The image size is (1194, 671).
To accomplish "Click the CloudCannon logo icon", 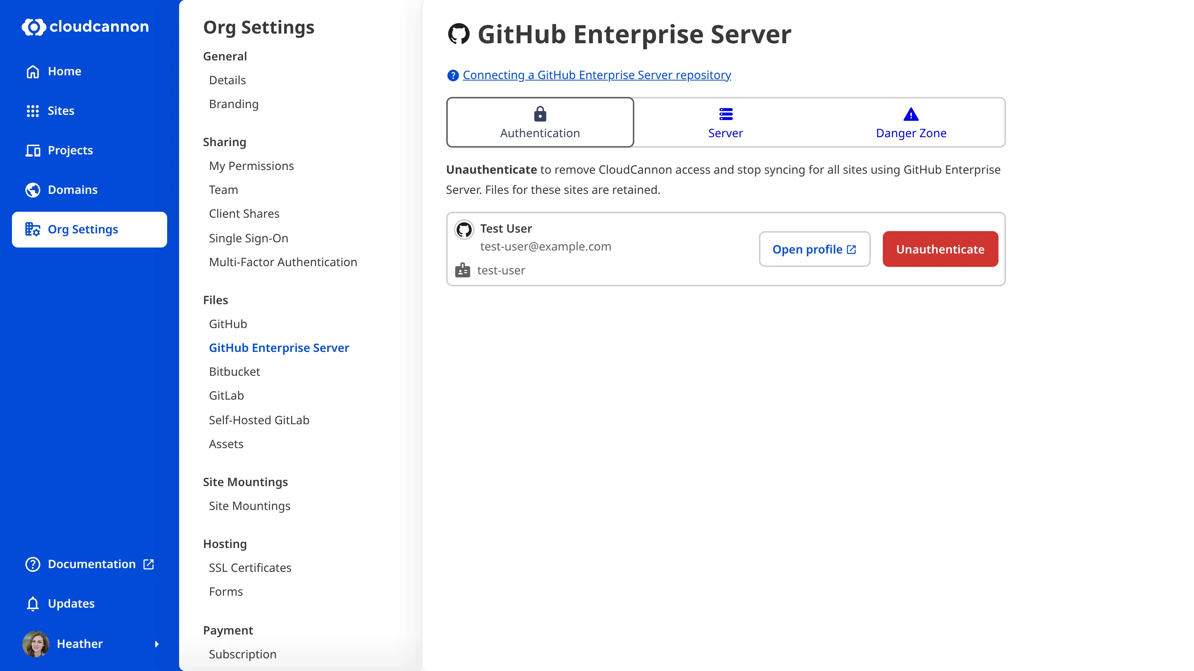I will point(33,27).
